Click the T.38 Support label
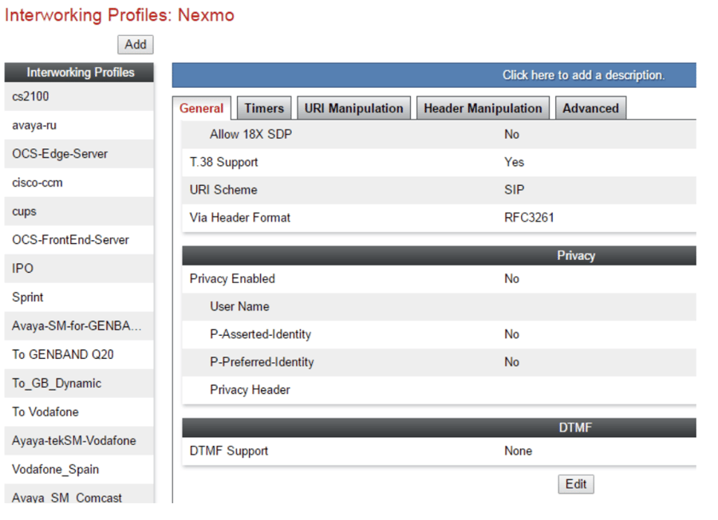Screen dimensions: 718x520 [223, 162]
